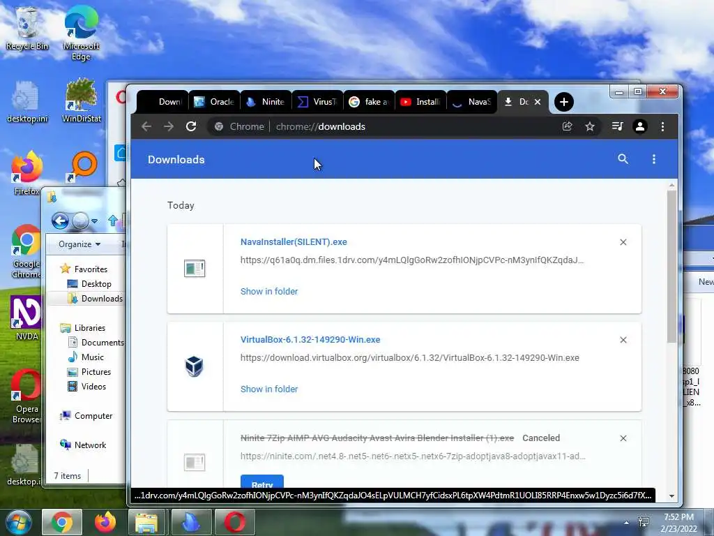Select Music library in Explorer
The height and width of the screenshot is (536, 714).
click(x=86, y=357)
